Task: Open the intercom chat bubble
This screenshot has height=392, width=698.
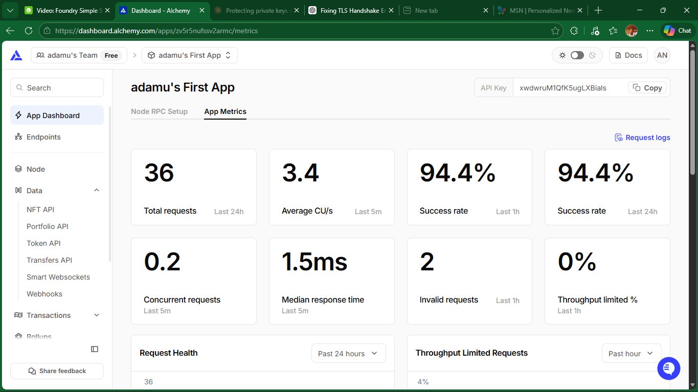Action: click(x=668, y=367)
